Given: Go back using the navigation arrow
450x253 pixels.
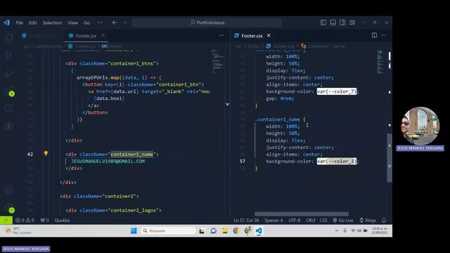Looking at the screenshot, I should click(x=115, y=22).
